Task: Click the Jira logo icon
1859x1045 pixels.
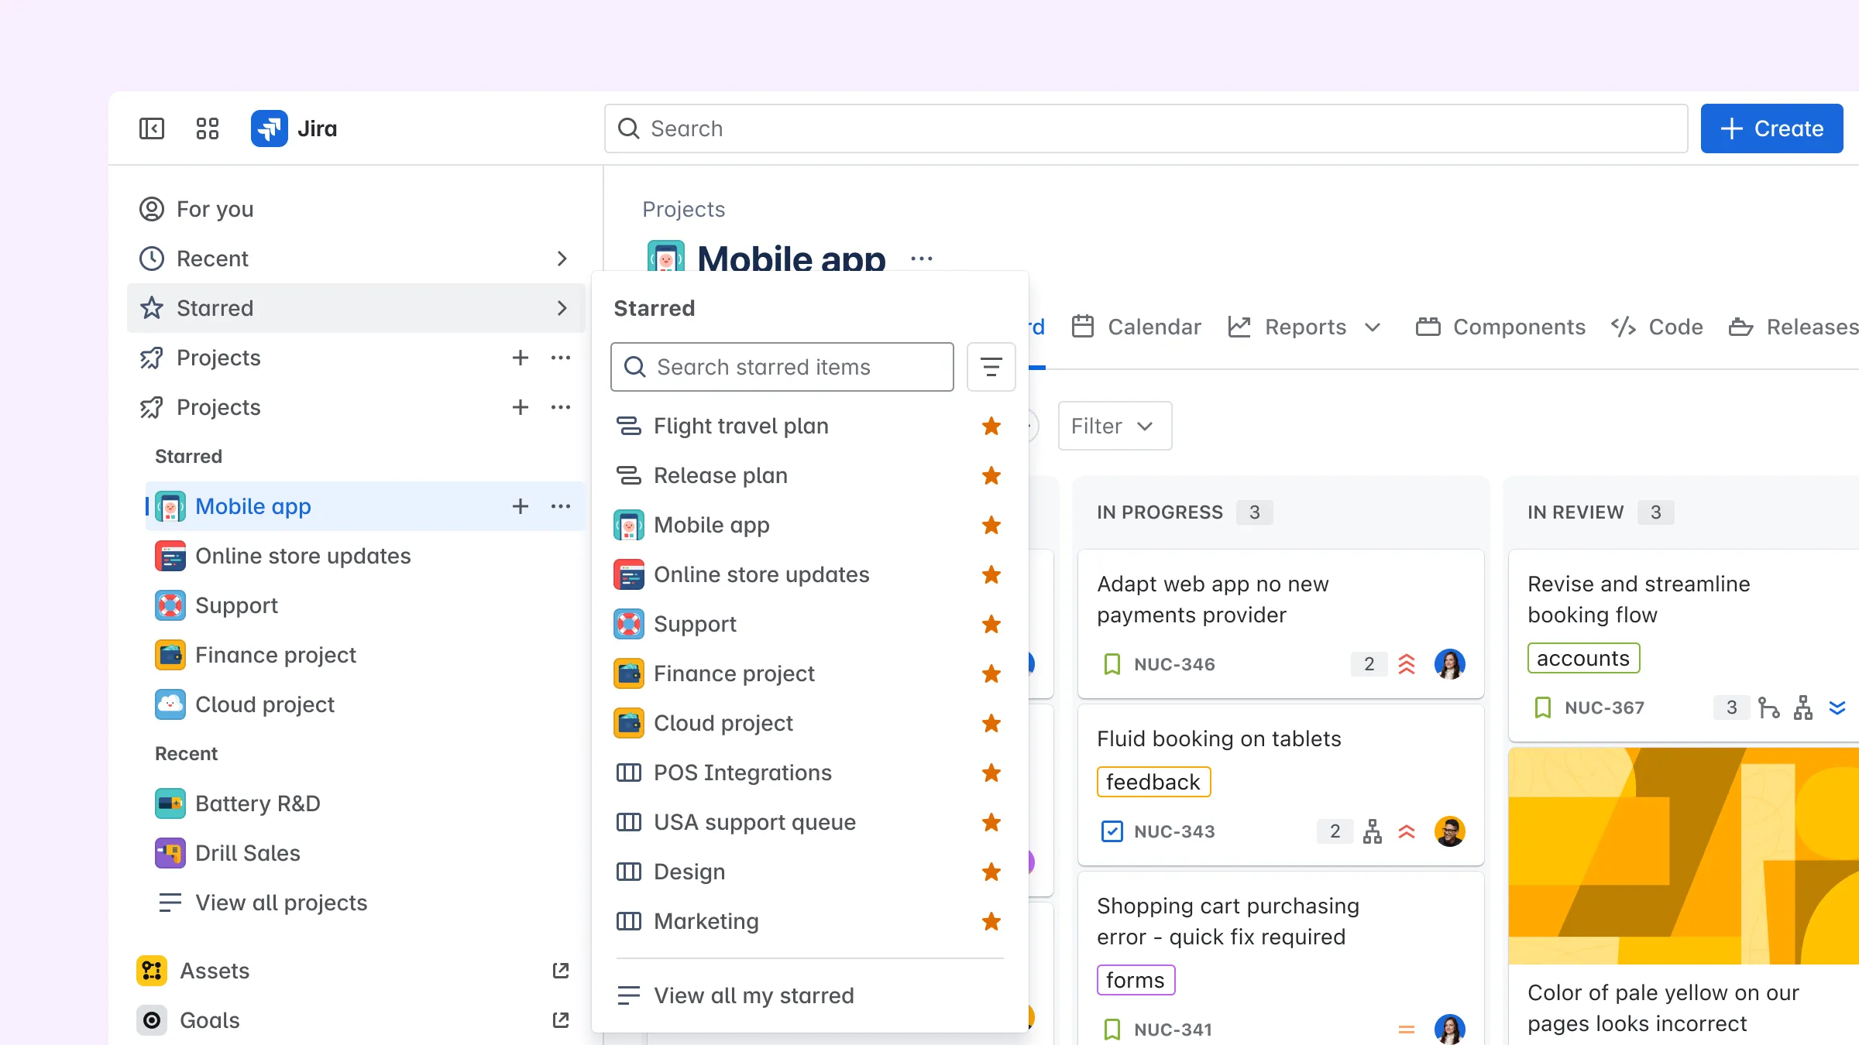Action: [269, 128]
